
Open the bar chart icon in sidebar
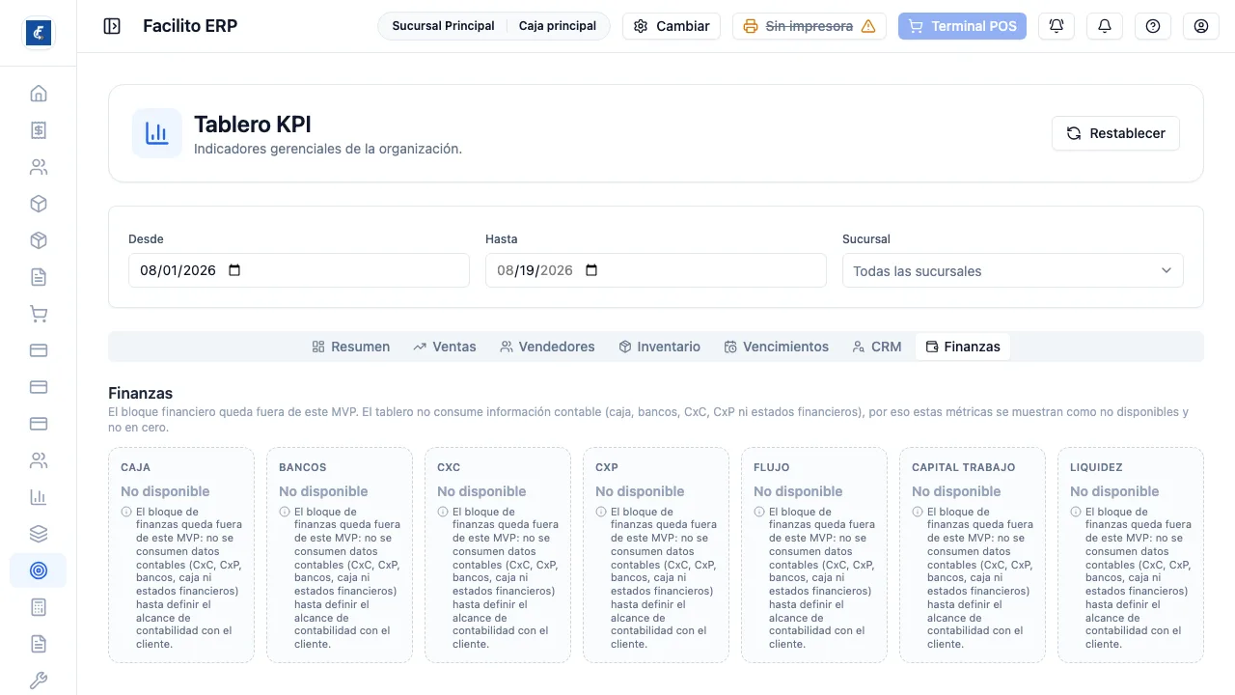tap(39, 497)
